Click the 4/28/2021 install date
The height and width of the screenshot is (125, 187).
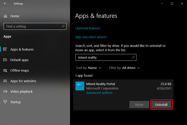coord(164,88)
